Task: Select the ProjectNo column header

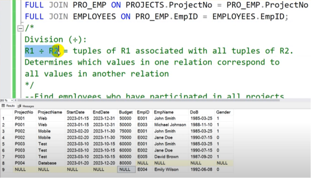Action: 24,112
